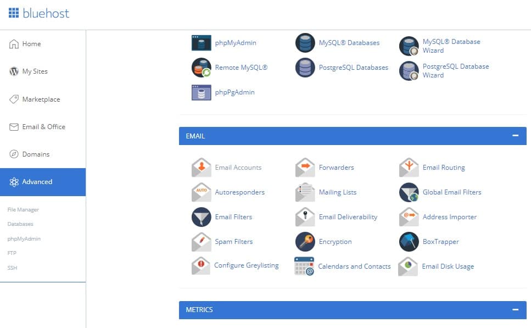The width and height of the screenshot is (531, 328).
Task: Click the Mailing Lists text link
Action: click(x=338, y=192)
